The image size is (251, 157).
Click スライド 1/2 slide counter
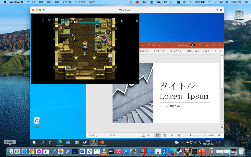click(x=94, y=135)
